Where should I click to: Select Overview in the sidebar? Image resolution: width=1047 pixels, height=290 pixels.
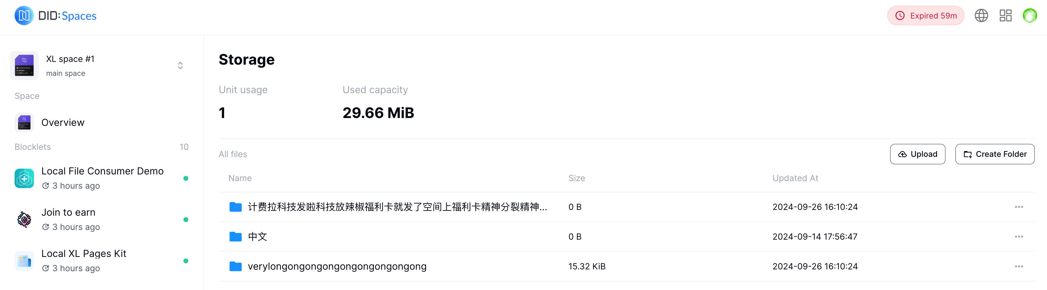click(x=63, y=123)
